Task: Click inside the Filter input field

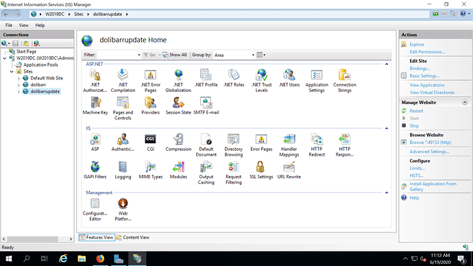Action: coord(118,55)
